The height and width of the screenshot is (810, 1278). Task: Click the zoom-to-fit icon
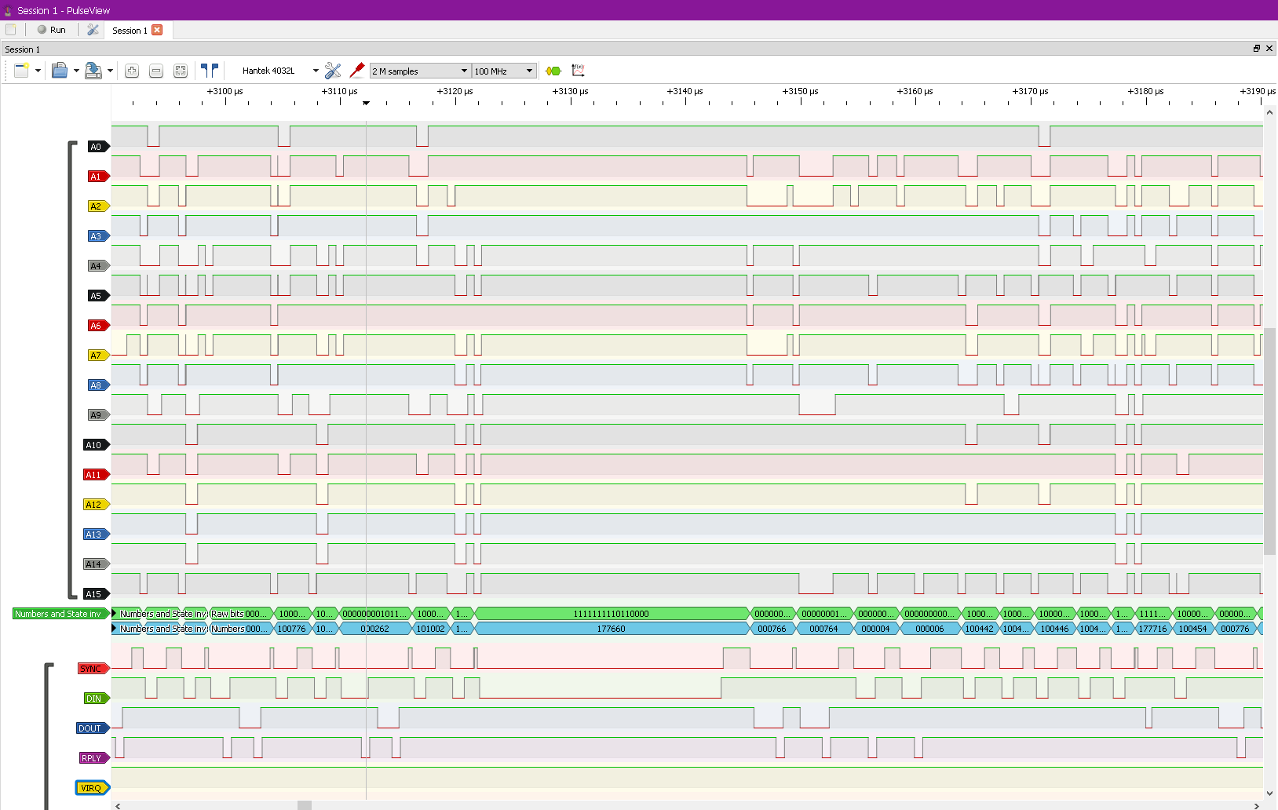181,71
